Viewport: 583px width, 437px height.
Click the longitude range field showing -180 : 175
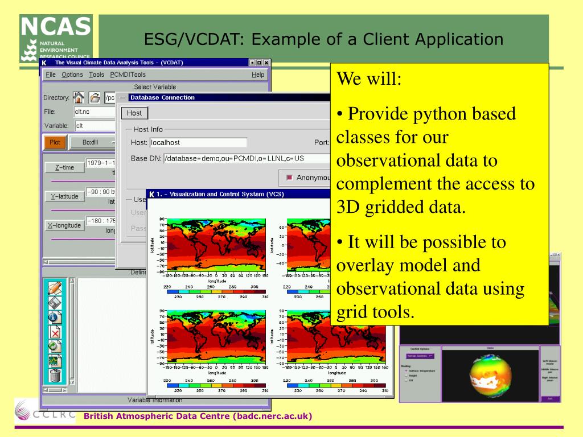pyautogui.click(x=101, y=221)
